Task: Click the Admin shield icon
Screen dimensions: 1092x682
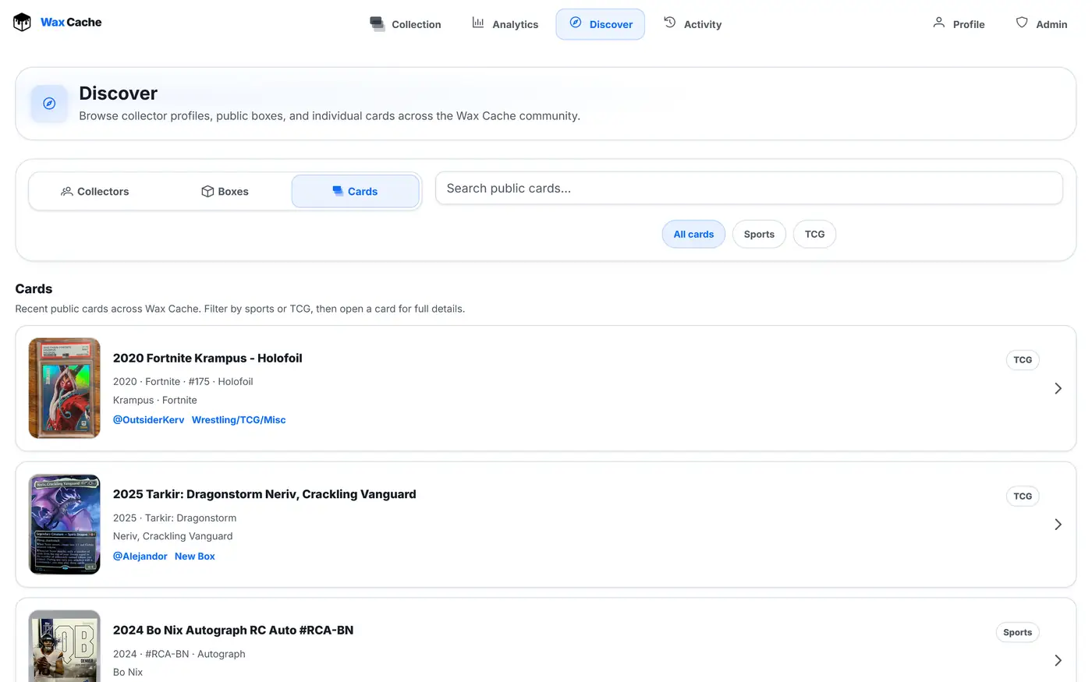Action: click(1022, 23)
